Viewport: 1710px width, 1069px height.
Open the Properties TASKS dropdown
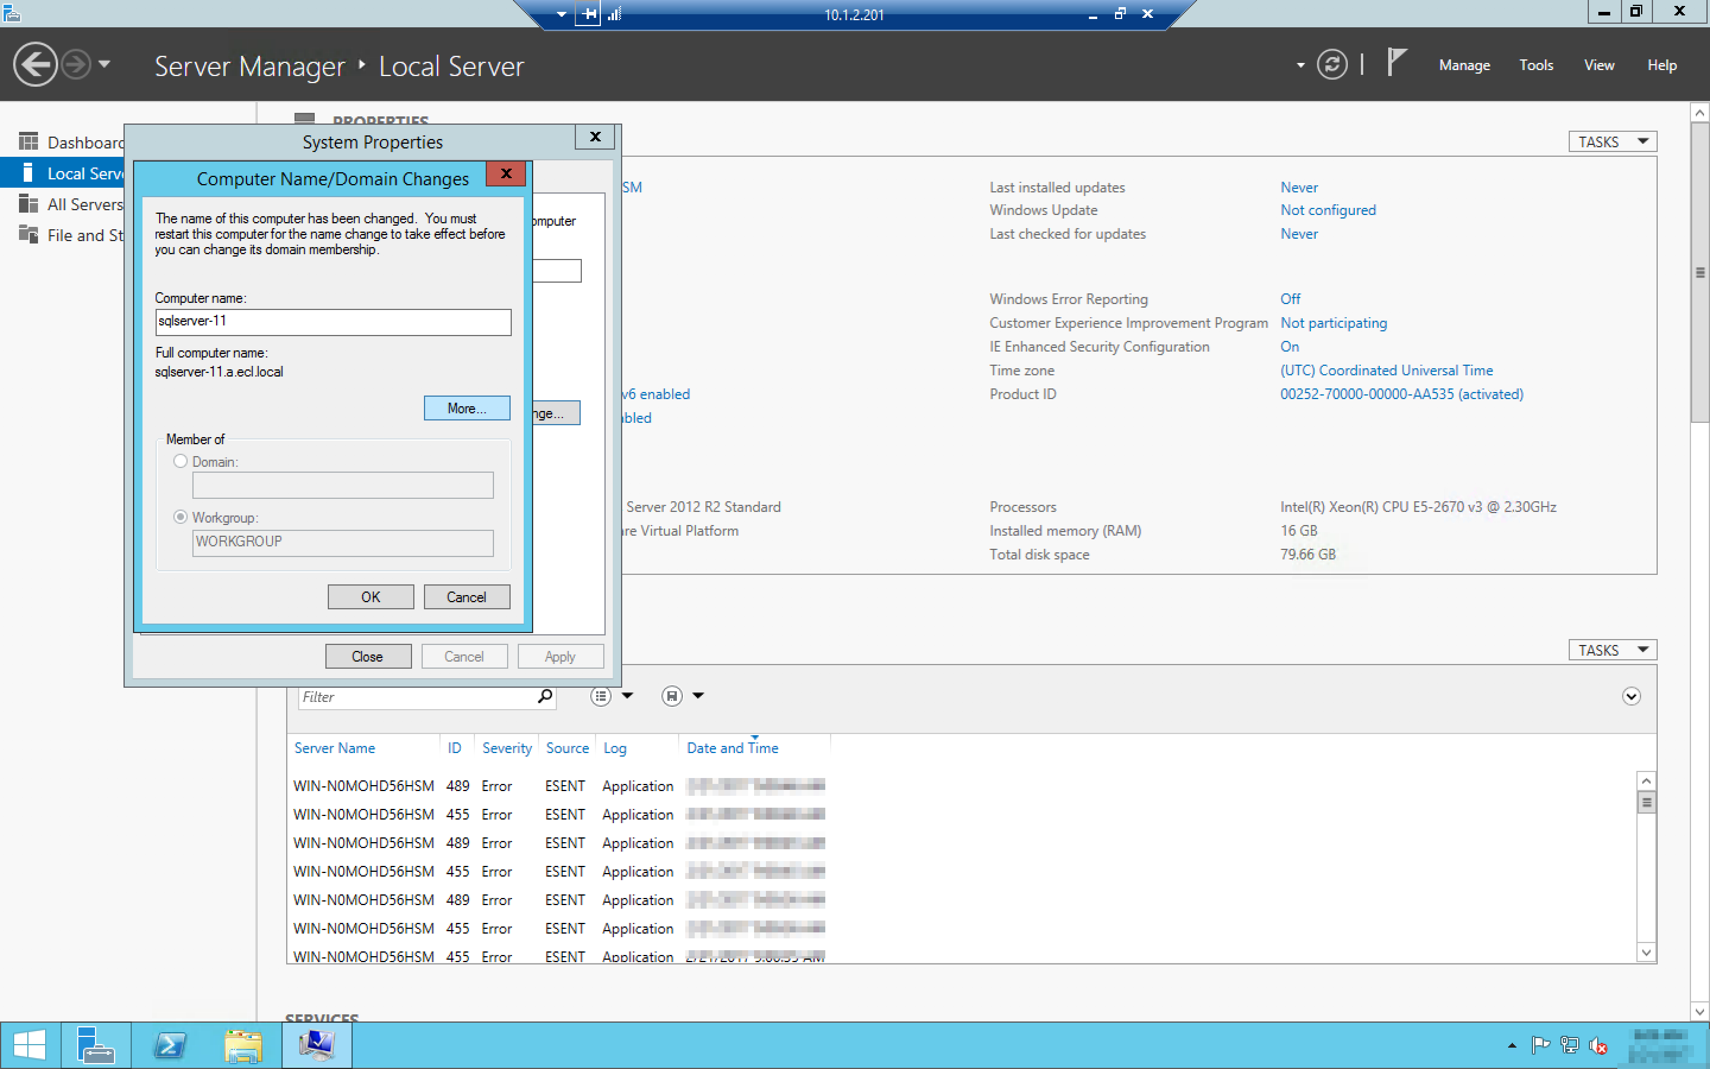tap(1612, 142)
